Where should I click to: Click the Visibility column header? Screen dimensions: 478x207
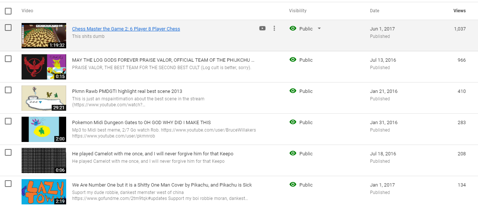298,11
